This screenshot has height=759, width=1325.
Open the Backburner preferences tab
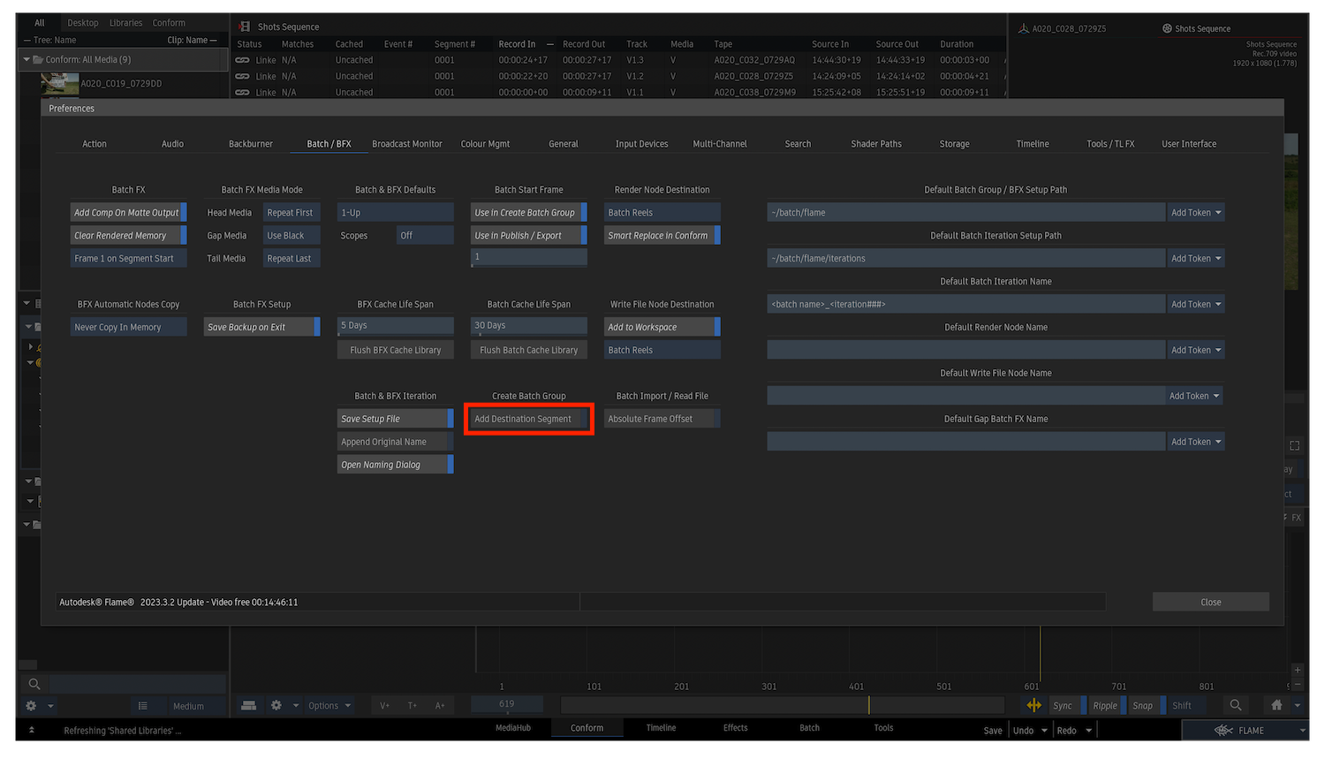251,143
